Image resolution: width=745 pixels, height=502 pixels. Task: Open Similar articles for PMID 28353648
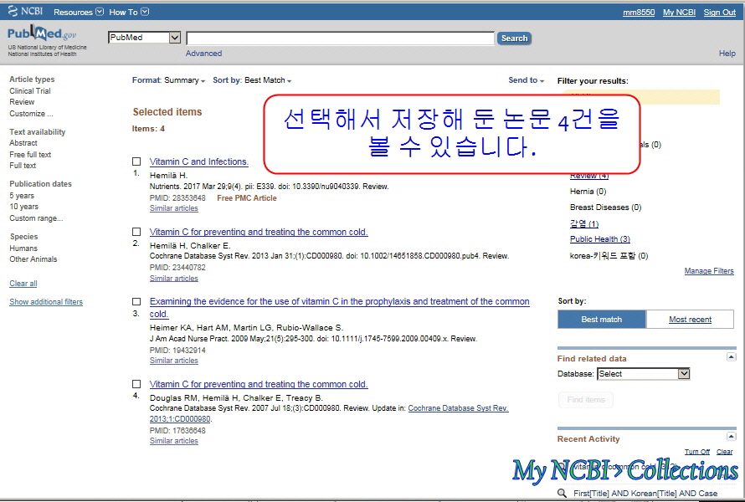pos(174,208)
